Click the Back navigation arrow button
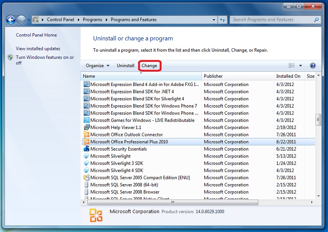The image size is (328, 232). click(x=11, y=20)
